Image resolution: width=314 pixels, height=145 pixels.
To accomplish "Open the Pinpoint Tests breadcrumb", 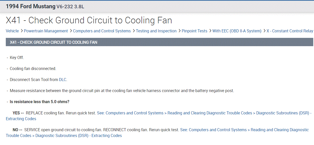I will click(194, 31).
